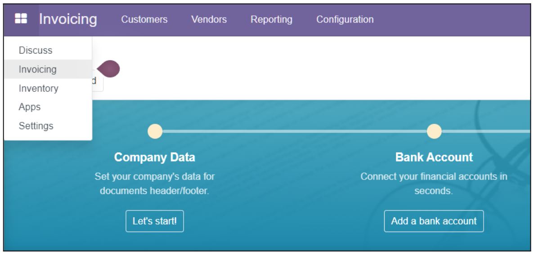Click Add a bank account button
The image size is (534, 256).
point(434,221)
